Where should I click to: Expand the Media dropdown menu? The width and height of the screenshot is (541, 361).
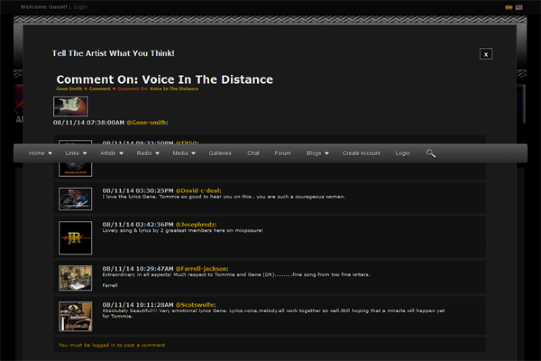coord(184,153)
